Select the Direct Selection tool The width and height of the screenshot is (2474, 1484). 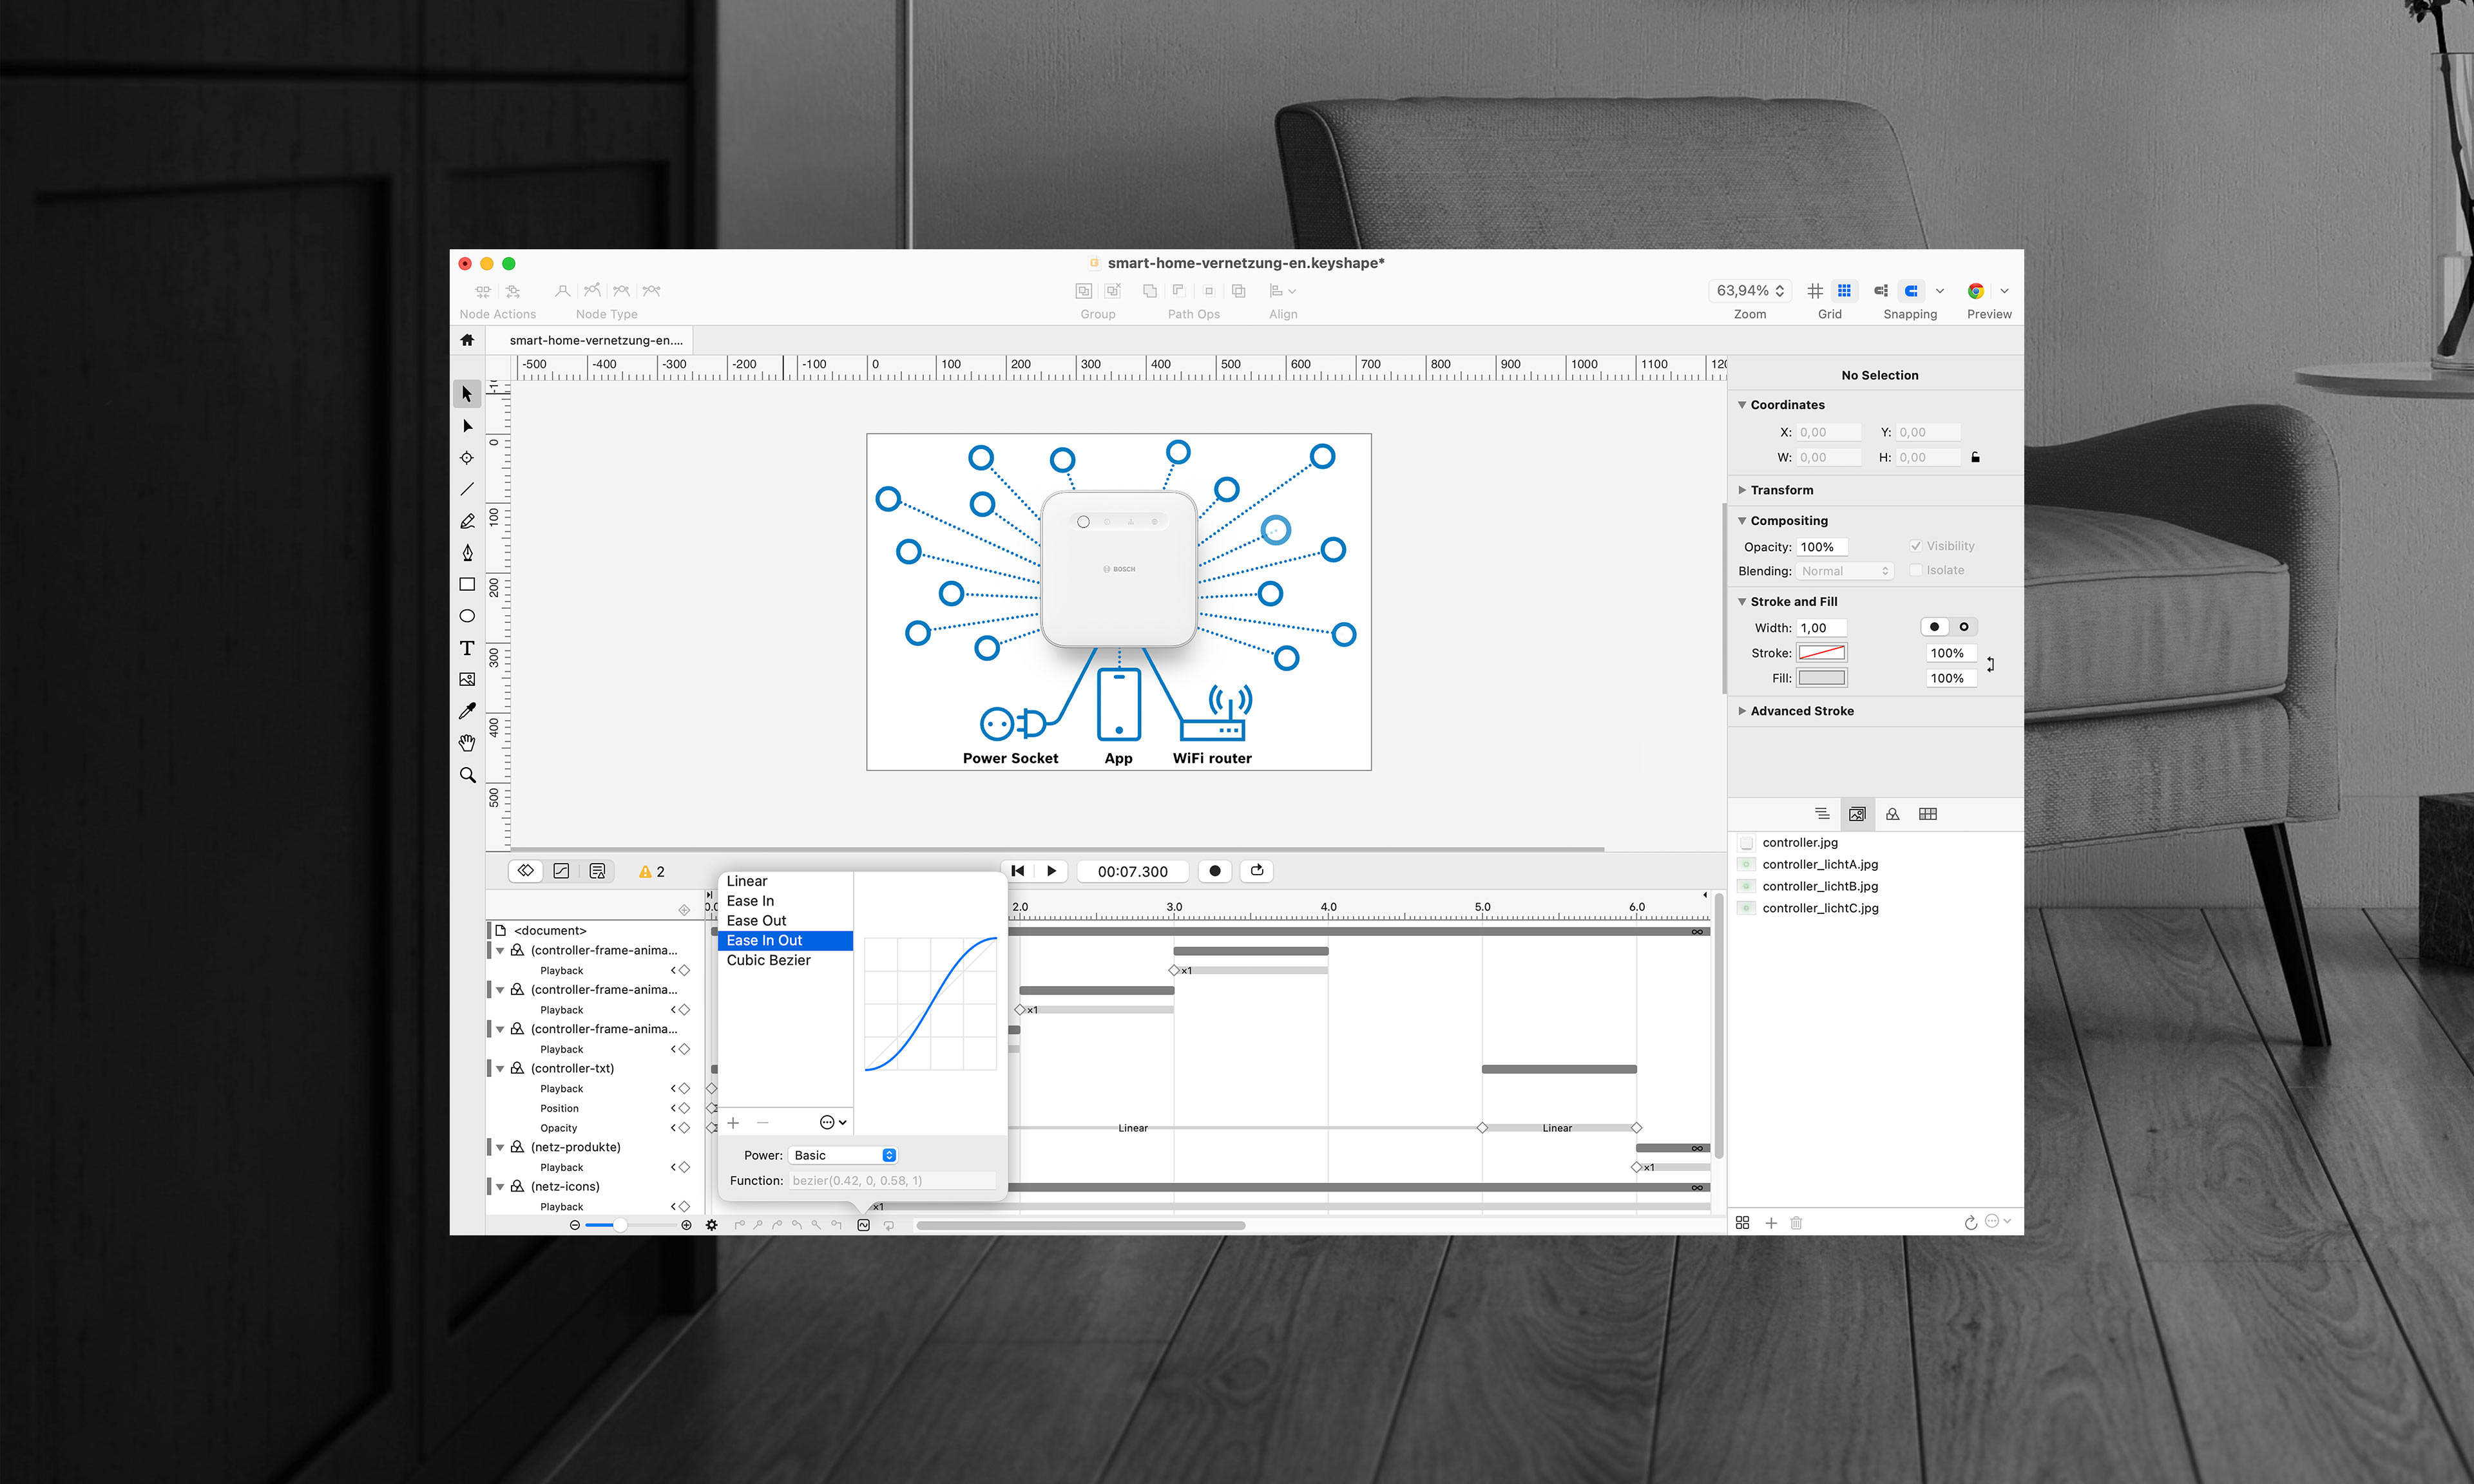tap(467, 426)
